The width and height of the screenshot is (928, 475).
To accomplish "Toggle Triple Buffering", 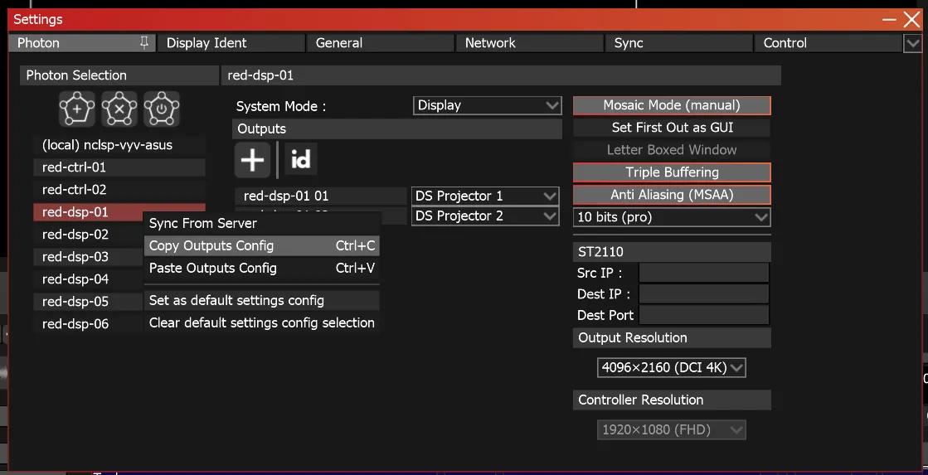I will [x=672, y=172].
